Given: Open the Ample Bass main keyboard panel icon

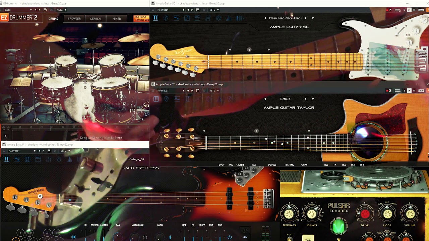Looking at the screenshot, I should coord(7,159).
